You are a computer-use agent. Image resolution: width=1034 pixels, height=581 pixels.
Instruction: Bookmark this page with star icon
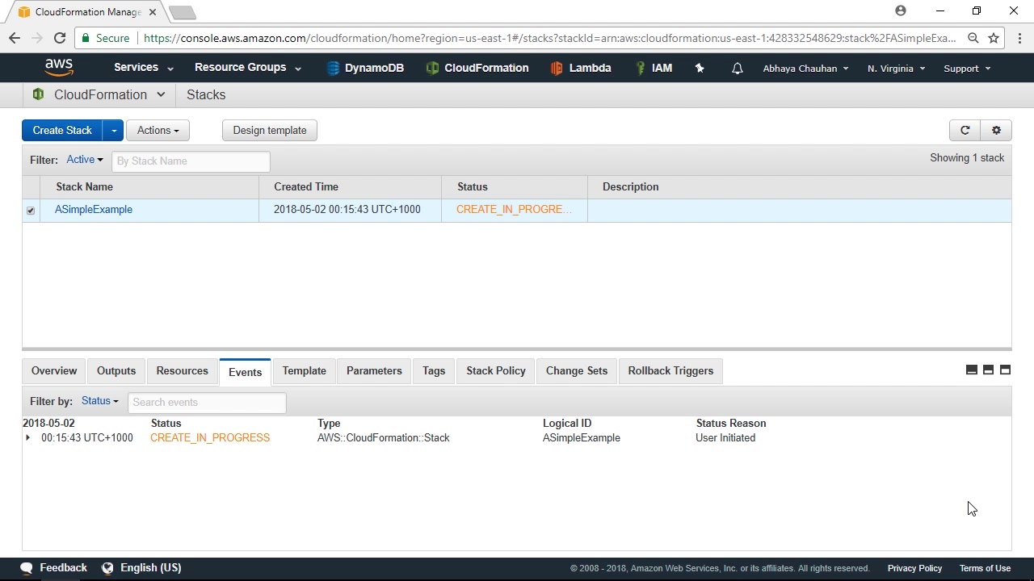[994, 38]
